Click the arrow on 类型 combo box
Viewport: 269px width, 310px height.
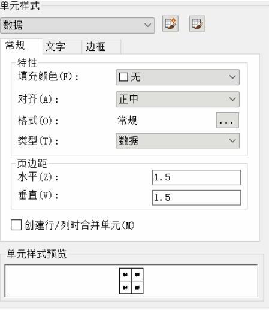pos(232,141)
